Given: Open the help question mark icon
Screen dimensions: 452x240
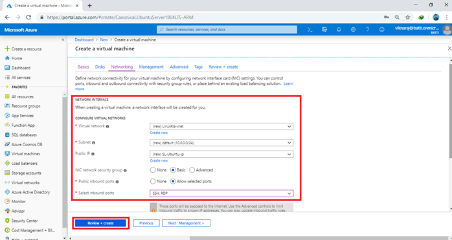Looking at the screenshot, I should [368, 29].
